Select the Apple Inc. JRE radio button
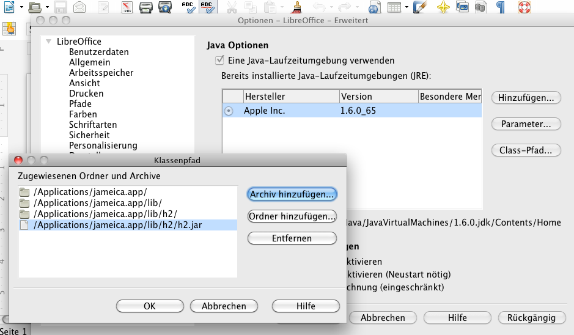Screen dimensions: 574x335 [x=229, y=111]
